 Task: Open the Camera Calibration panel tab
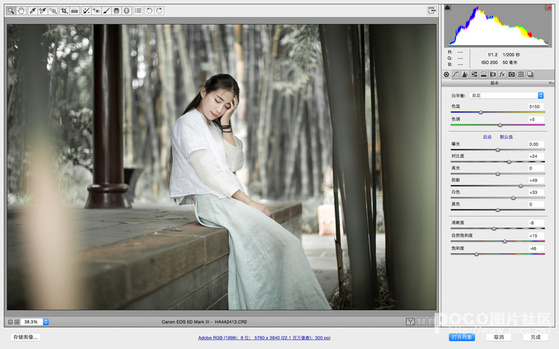(511, 74)
